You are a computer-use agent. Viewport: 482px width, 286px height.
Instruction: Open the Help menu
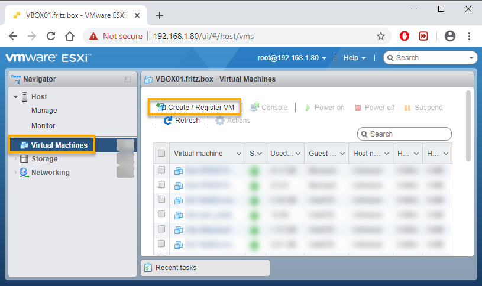coord(354,58)
